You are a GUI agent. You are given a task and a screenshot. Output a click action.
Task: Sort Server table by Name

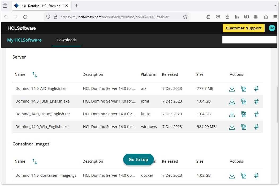(35, 74)
